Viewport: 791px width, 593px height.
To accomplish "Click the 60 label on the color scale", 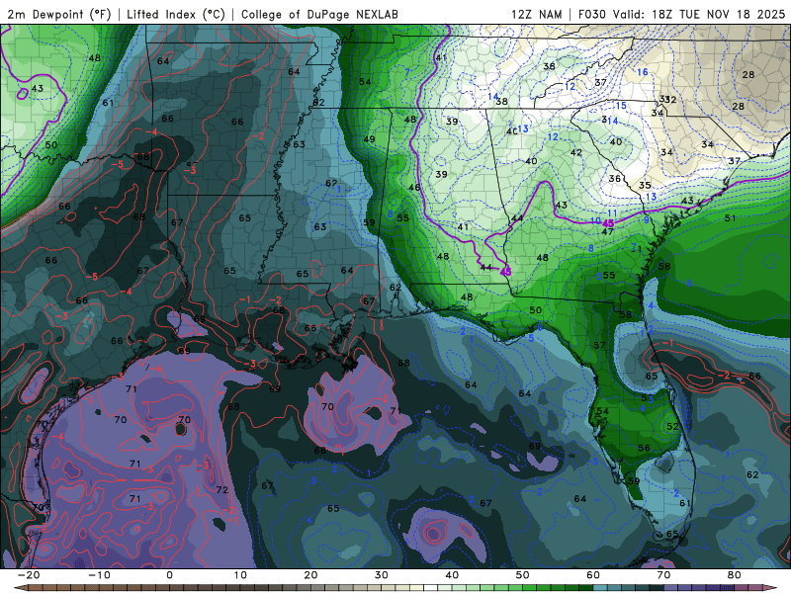I will click(x=593, y=575).
